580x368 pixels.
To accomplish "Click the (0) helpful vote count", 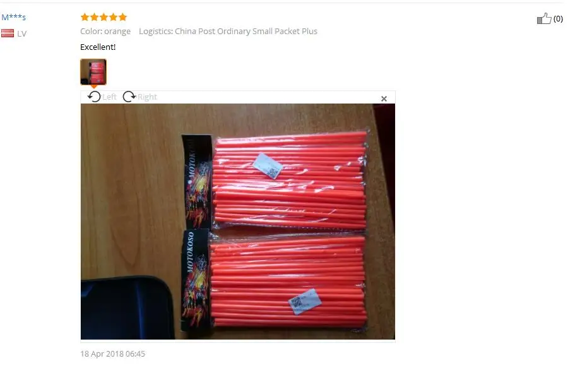I will tap(558, 18).
